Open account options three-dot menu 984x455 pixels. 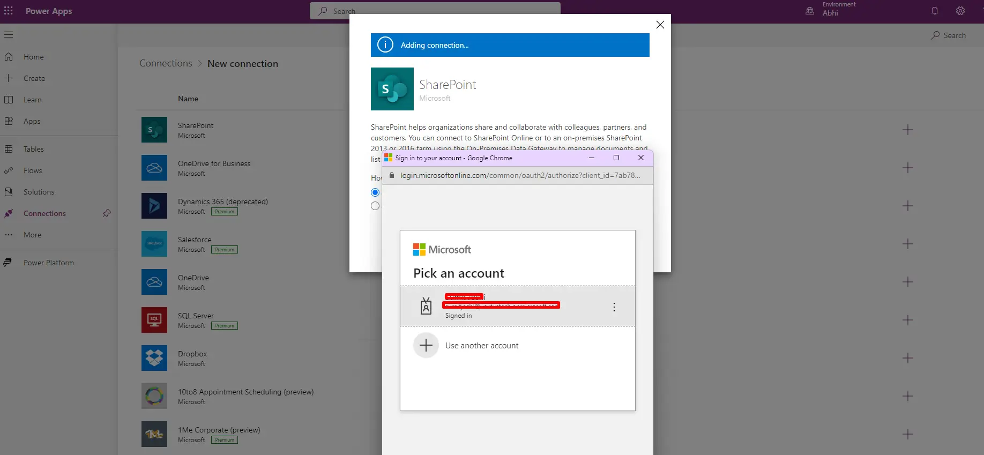pos(614,307)
